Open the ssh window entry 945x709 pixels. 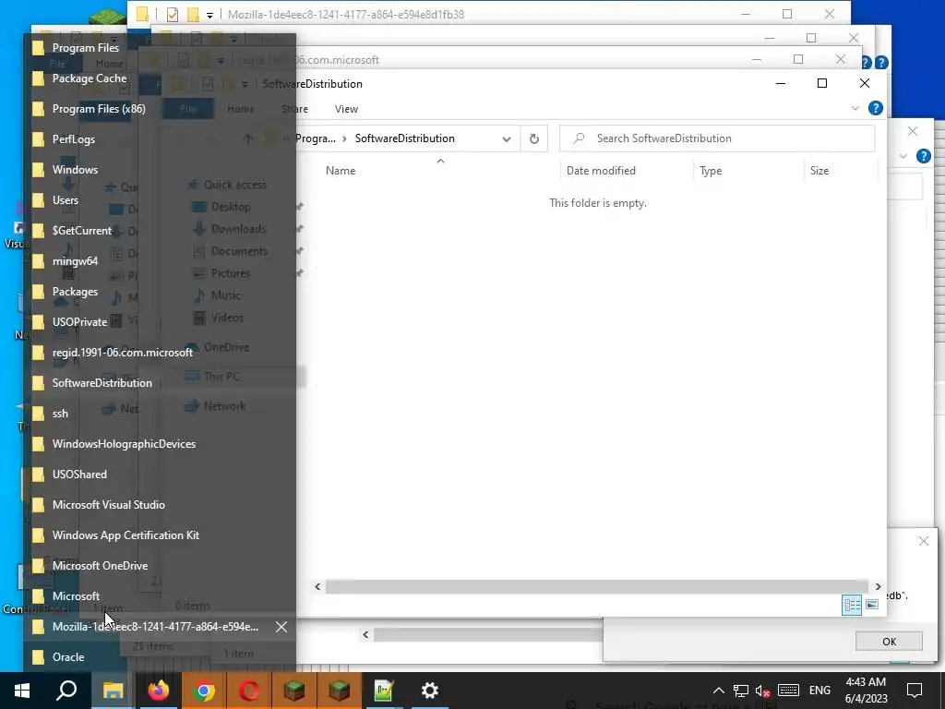coord(159,413)
